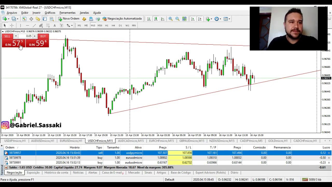Image resolution: width=332 pixels, height=187 pixels.
Task: Switch to candlestick chart display
Action: tap(156, 19)
